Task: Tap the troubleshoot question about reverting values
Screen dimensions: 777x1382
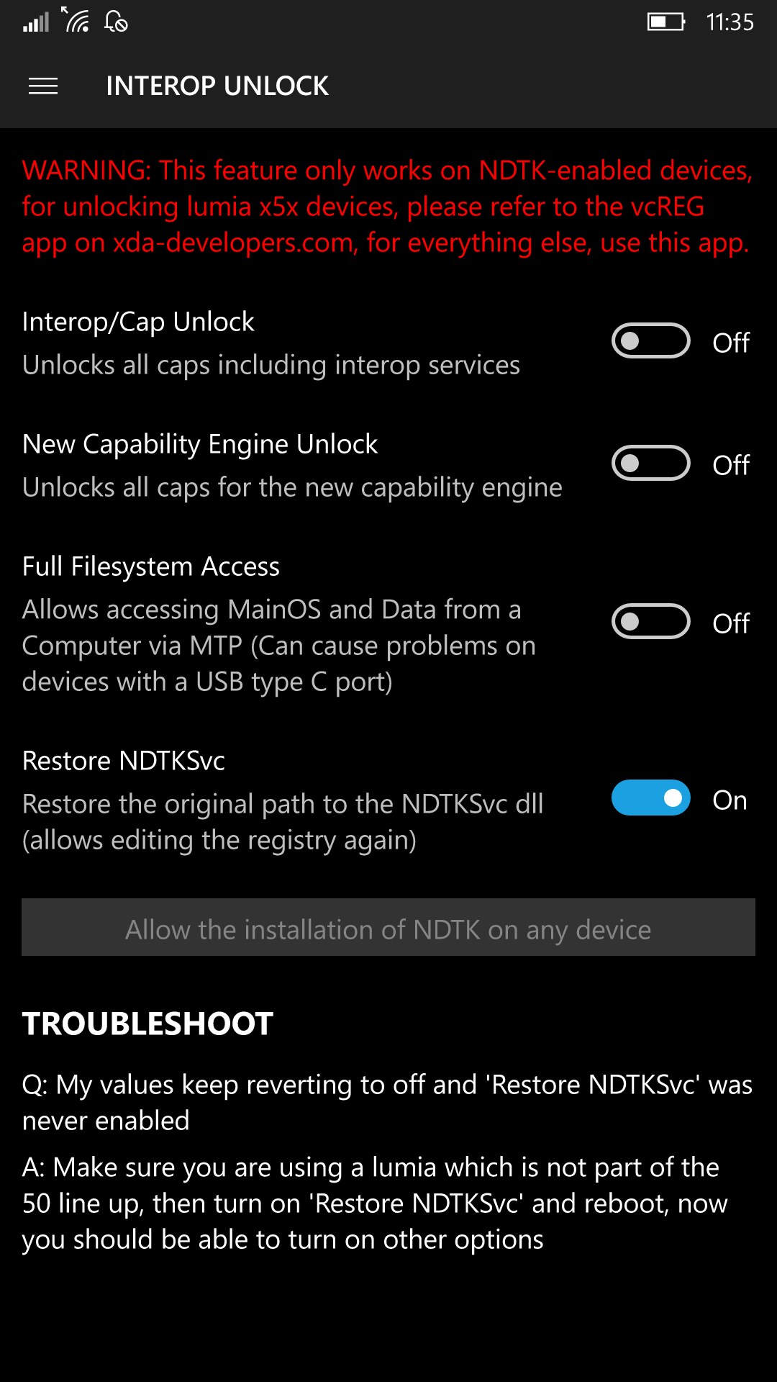Action: point(387,1103)
